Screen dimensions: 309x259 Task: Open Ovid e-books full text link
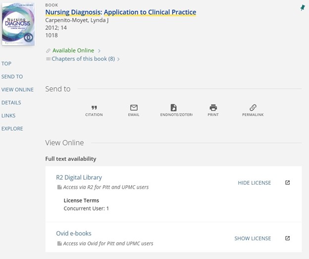click(x=74, y=233)
